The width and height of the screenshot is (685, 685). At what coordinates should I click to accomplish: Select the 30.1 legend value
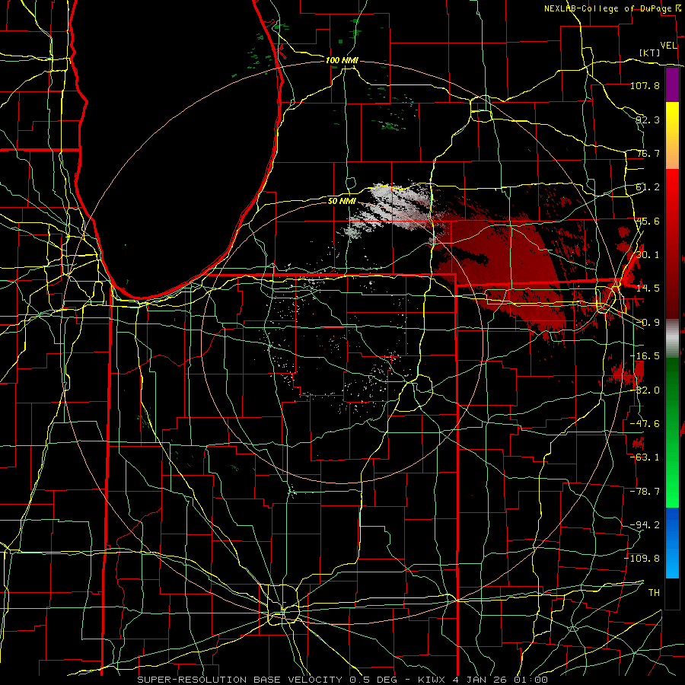[648, 255]
